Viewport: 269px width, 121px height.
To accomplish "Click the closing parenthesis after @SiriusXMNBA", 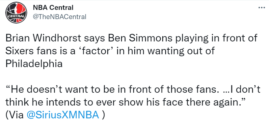I will (103, 115).
